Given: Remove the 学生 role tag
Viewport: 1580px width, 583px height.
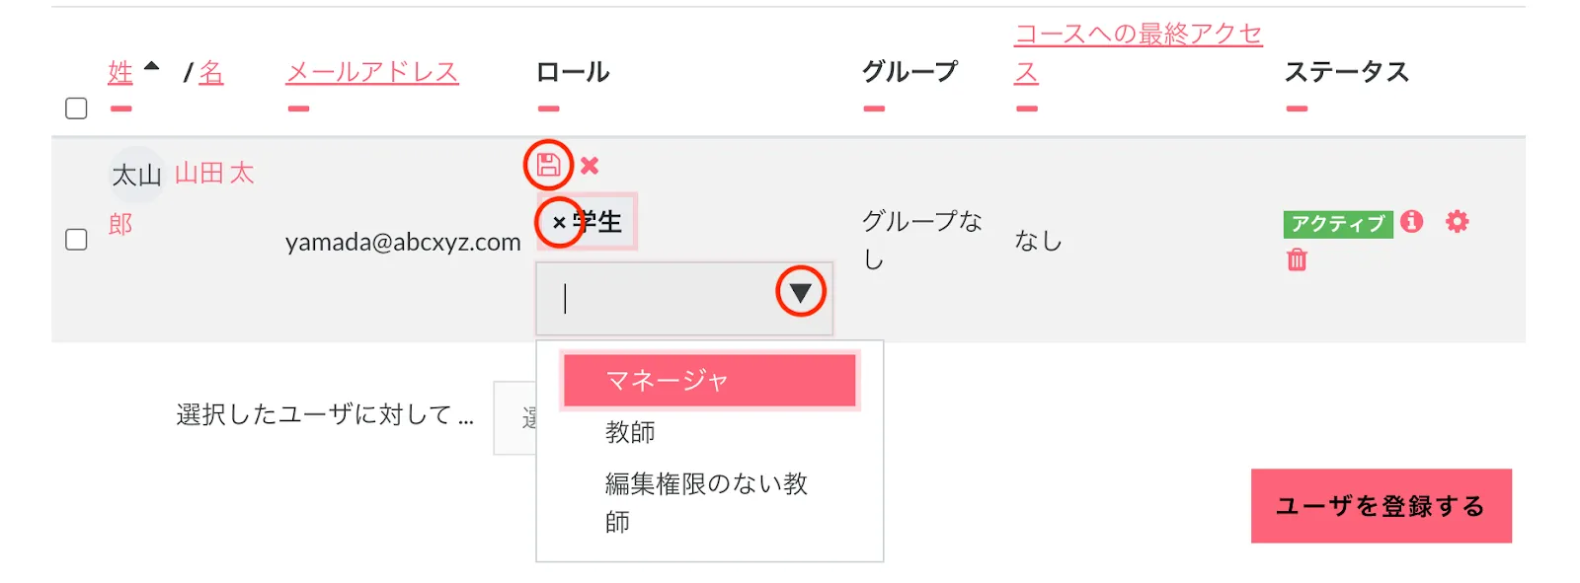Looking at the screenshot, I should pos(559,223).
